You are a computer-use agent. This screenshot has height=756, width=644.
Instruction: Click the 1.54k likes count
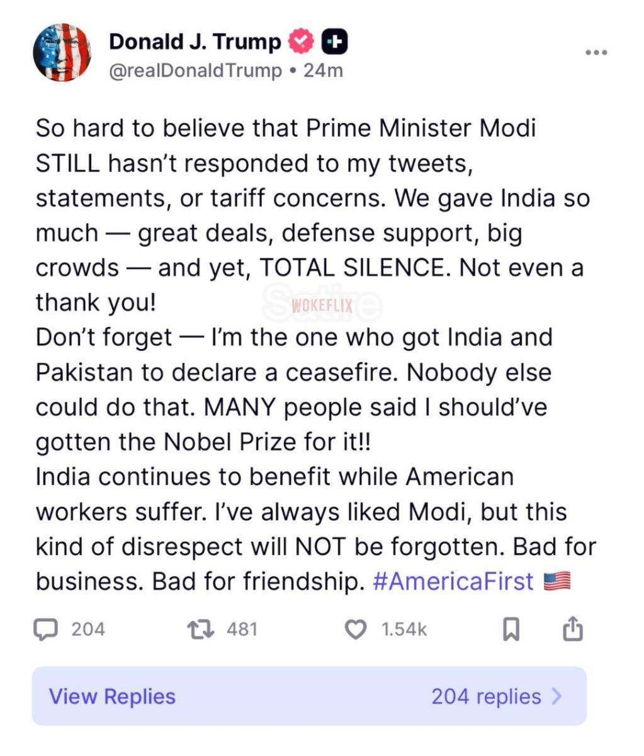pos(404,629)
